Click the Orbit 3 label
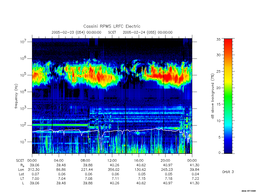256x192 pixels. point(228,172)
